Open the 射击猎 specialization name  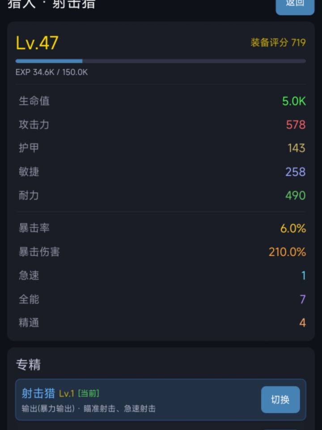(38, 393)
